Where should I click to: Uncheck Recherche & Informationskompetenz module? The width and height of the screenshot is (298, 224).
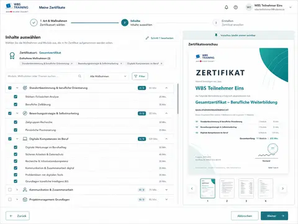pyautogui.click(x=16, y=161)
